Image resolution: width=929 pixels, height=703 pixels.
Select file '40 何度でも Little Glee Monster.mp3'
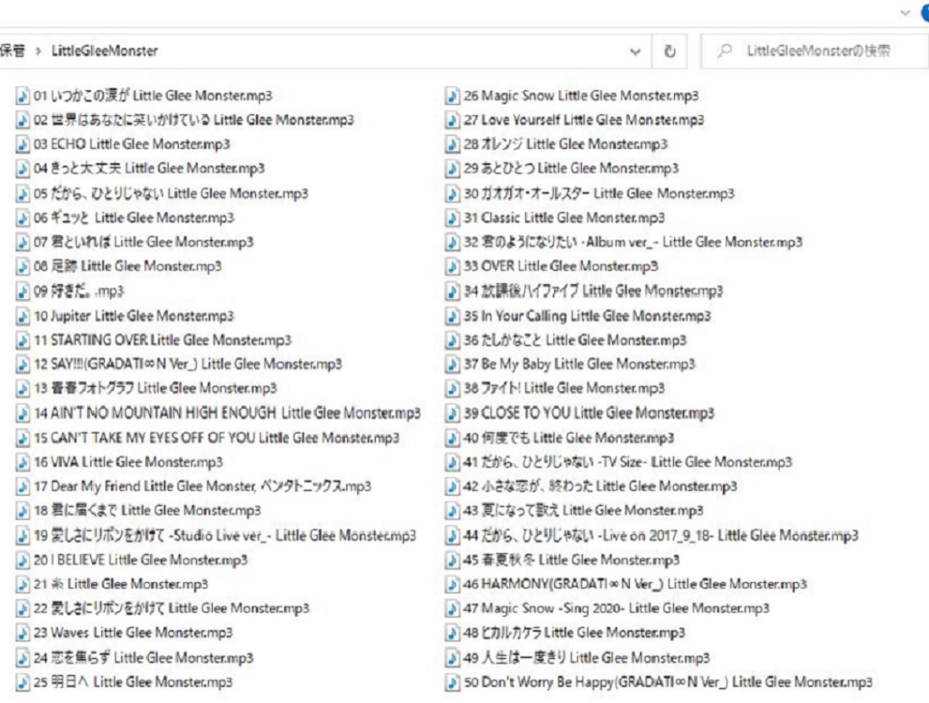point(560,438)
